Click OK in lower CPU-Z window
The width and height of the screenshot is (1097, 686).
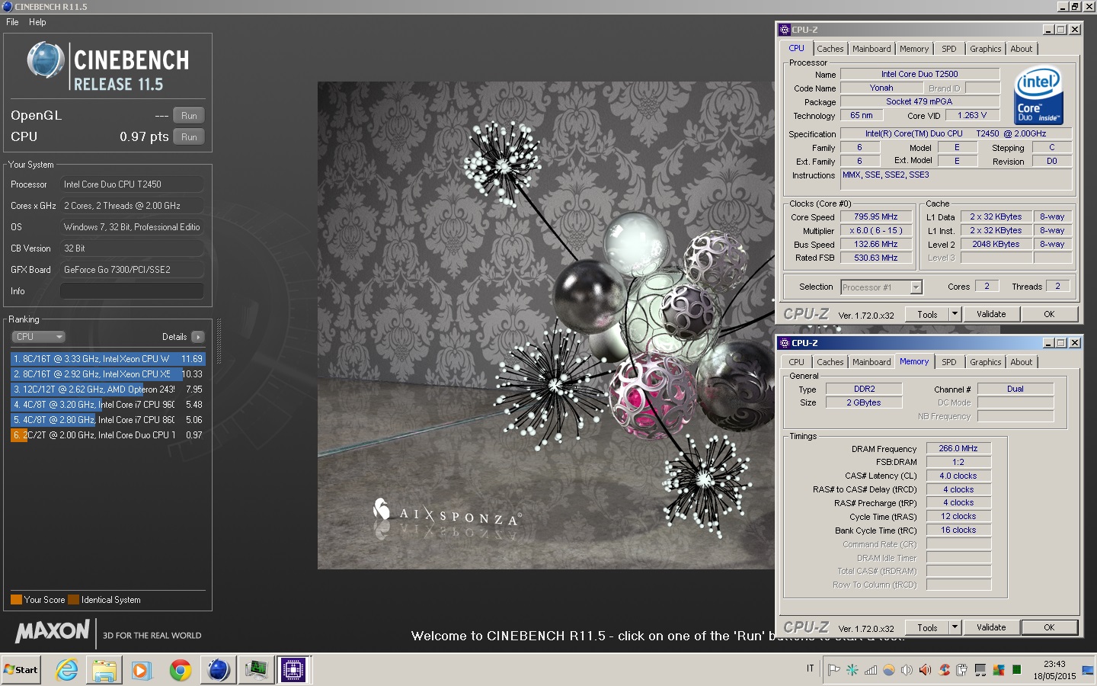1049,627
